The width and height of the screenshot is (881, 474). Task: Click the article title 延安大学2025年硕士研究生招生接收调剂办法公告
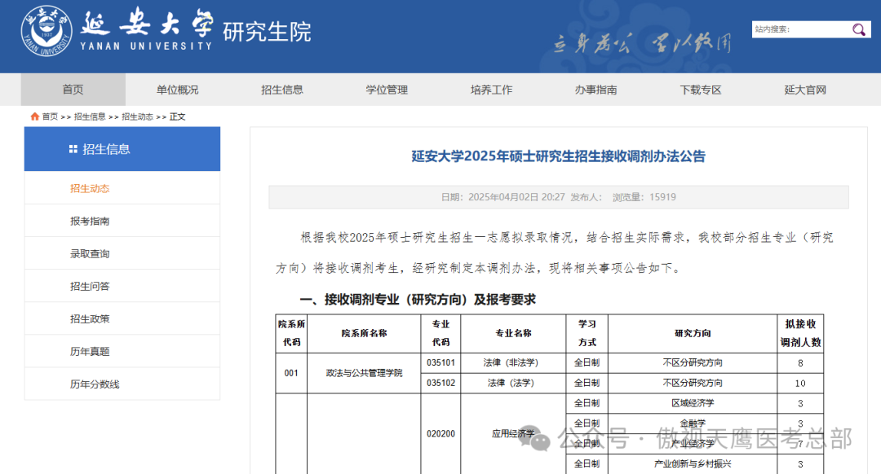point(559,156)
